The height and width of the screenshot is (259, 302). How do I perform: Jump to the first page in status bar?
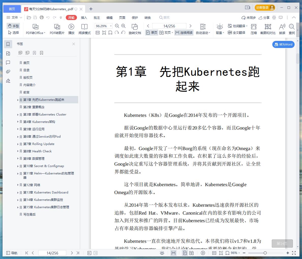point(27,253)
